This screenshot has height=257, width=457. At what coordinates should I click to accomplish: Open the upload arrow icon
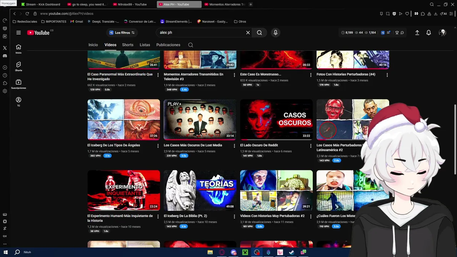pyautogui.click(x=417, y=32)
